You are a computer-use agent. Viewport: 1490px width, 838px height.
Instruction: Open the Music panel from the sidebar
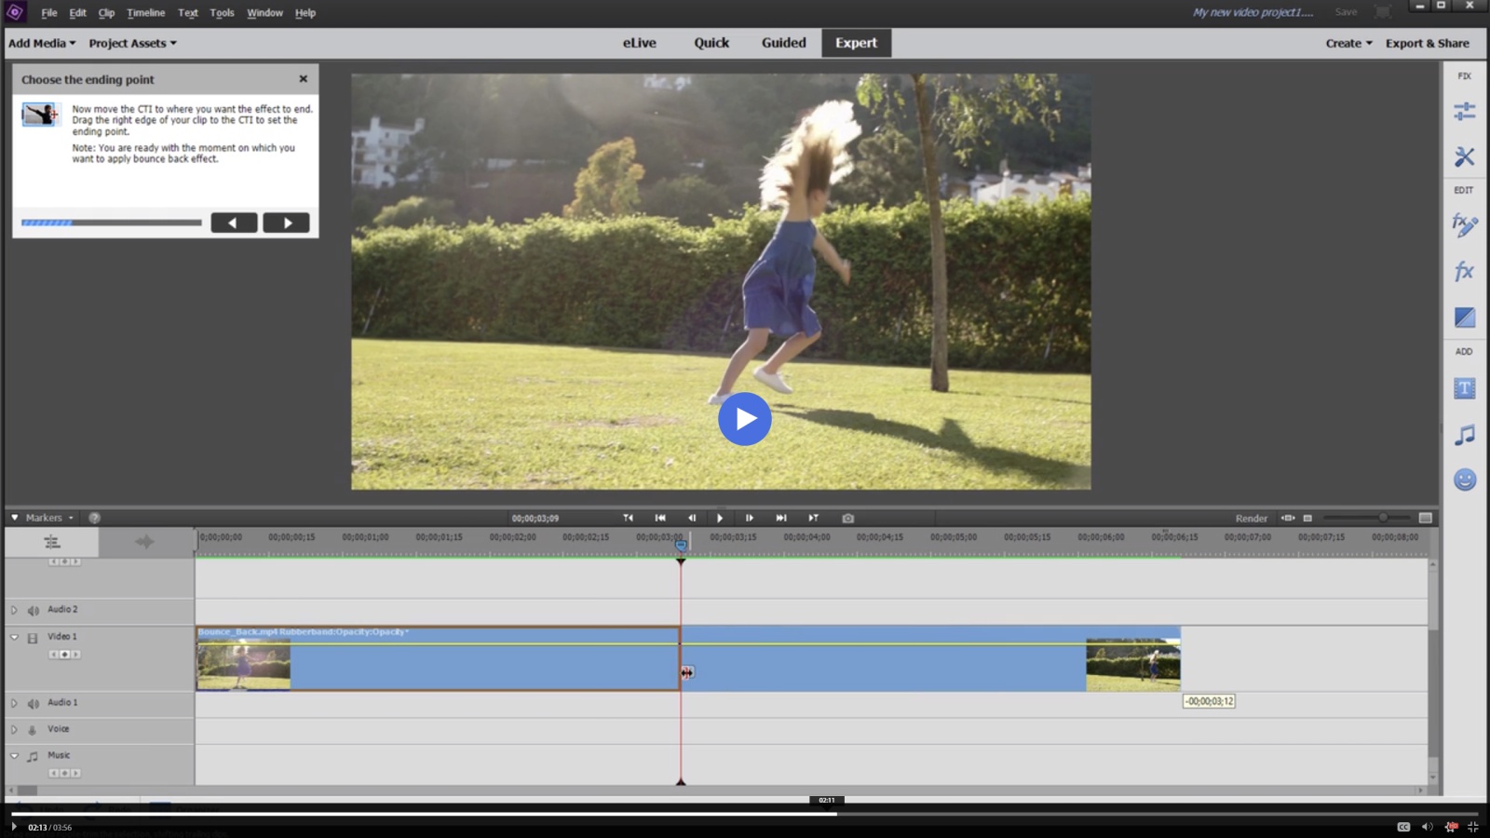point(1463,434)
